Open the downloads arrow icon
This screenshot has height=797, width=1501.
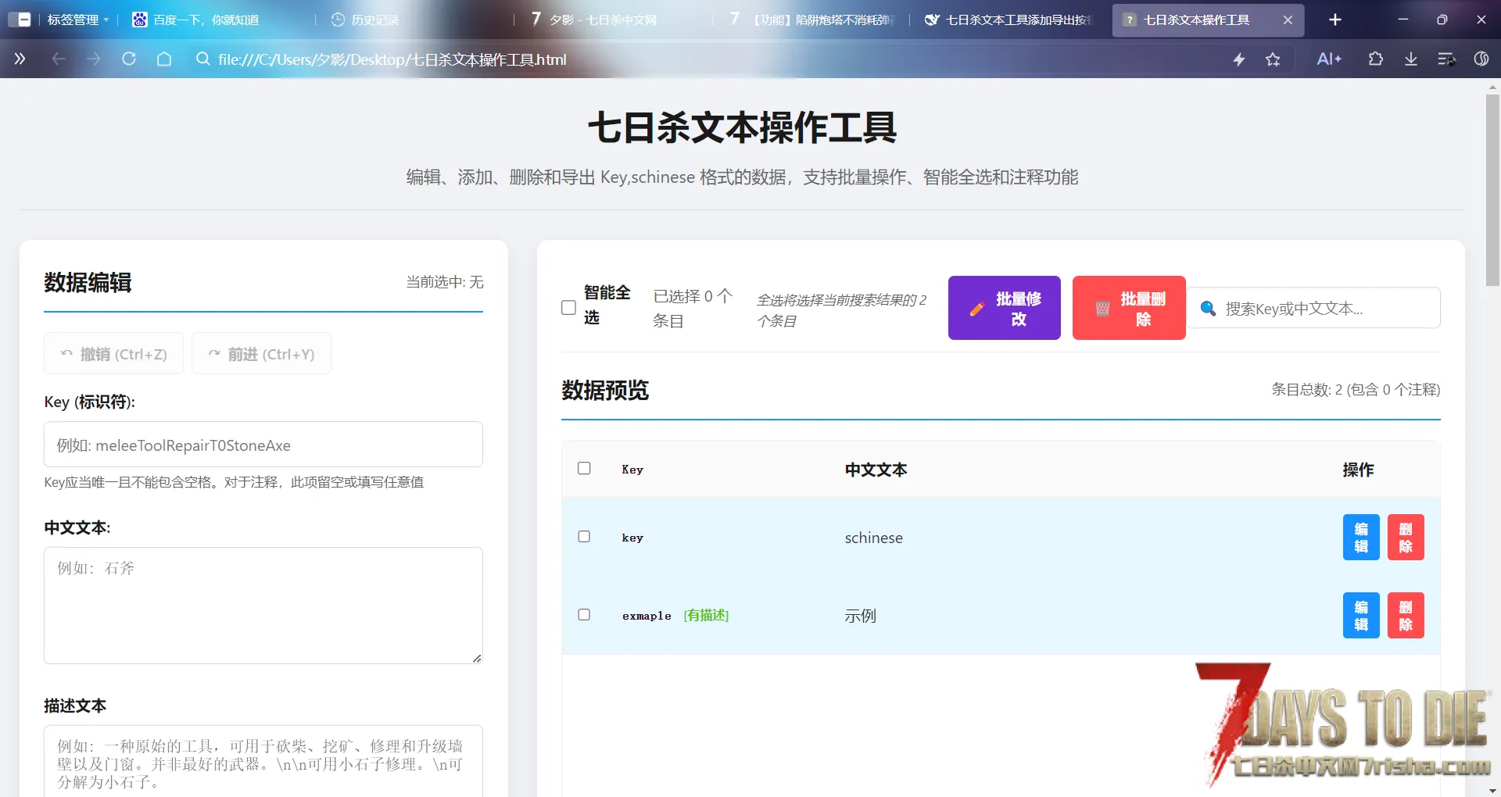click(1411, 59)
